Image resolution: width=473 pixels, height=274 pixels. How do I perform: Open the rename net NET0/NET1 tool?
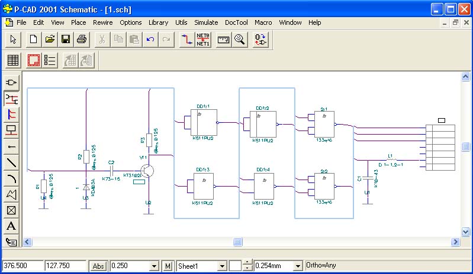pyautogui.click(x=202, y=40)
